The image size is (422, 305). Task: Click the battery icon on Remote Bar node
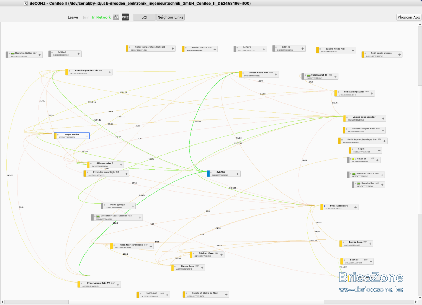pos(359,183)
